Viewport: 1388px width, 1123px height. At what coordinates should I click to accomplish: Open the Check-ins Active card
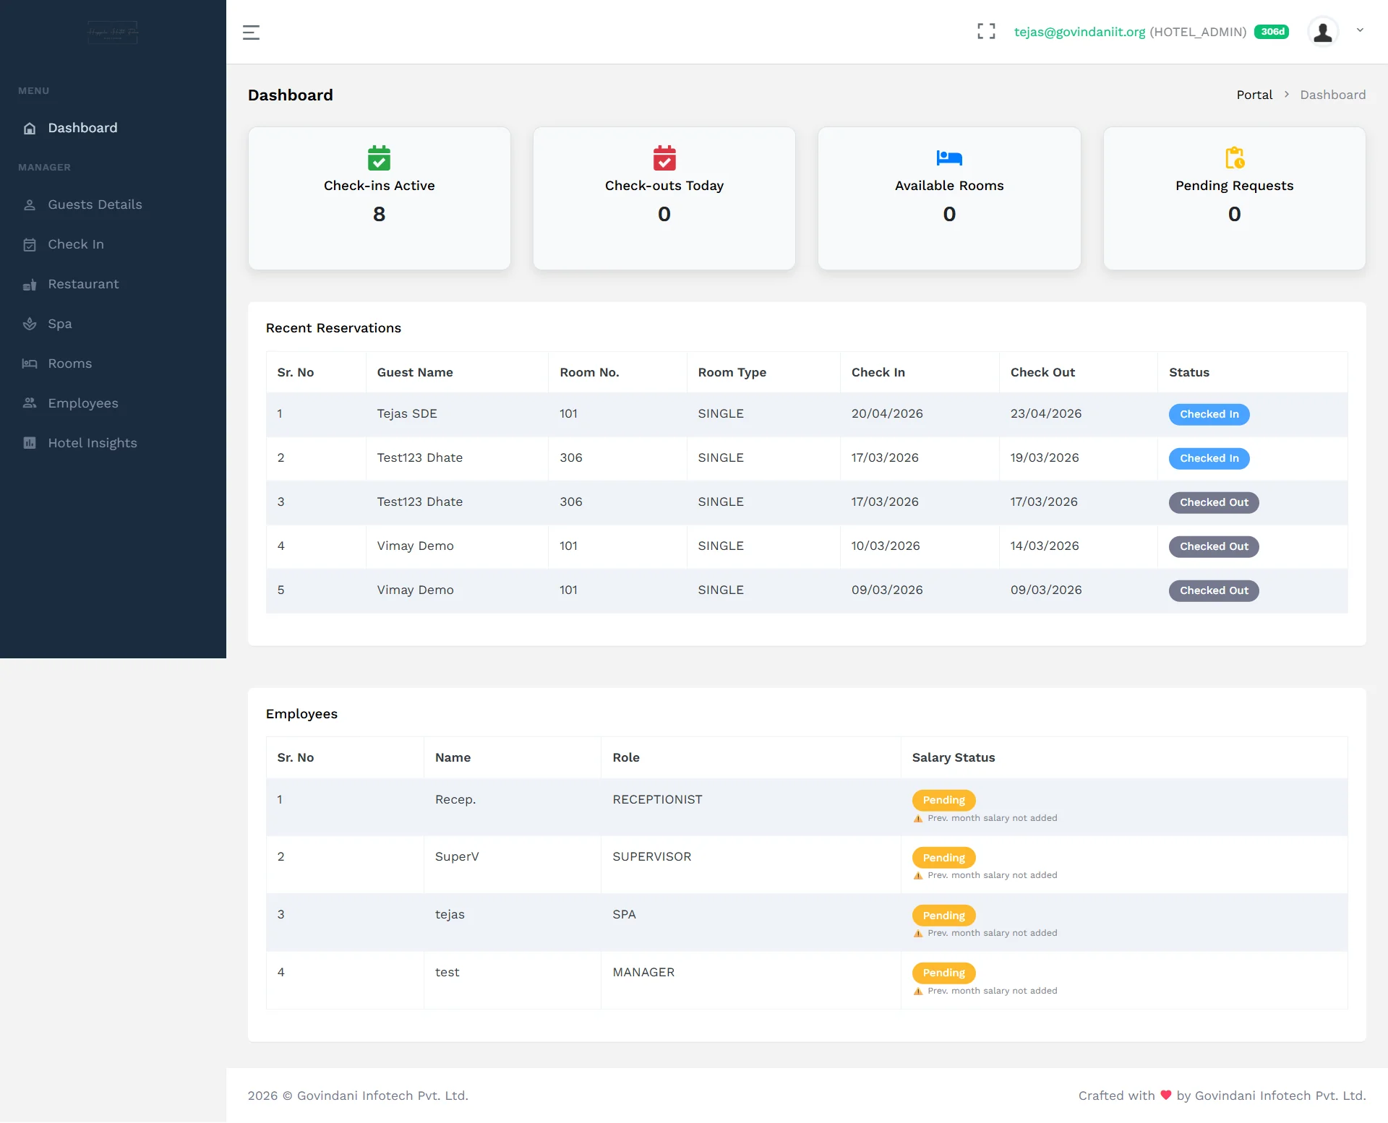(379, 199)
